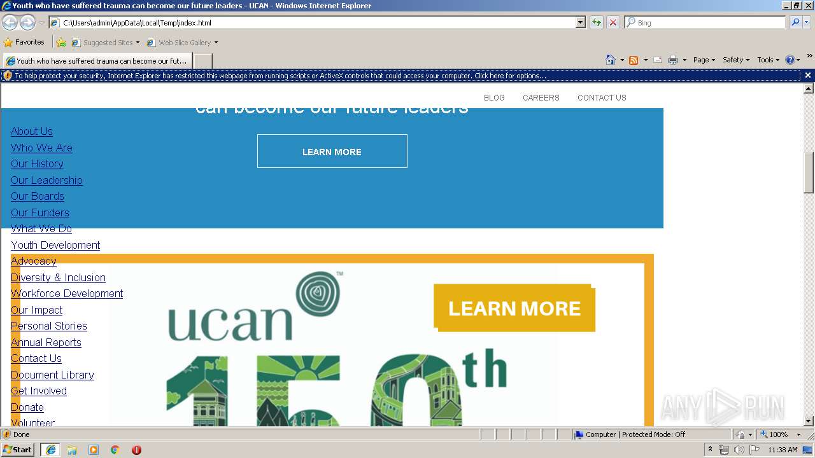Viewport: 815px width, 458px height.
Task: Click the yellow LEARN MORE button
Action: click(x=514, y=308)
